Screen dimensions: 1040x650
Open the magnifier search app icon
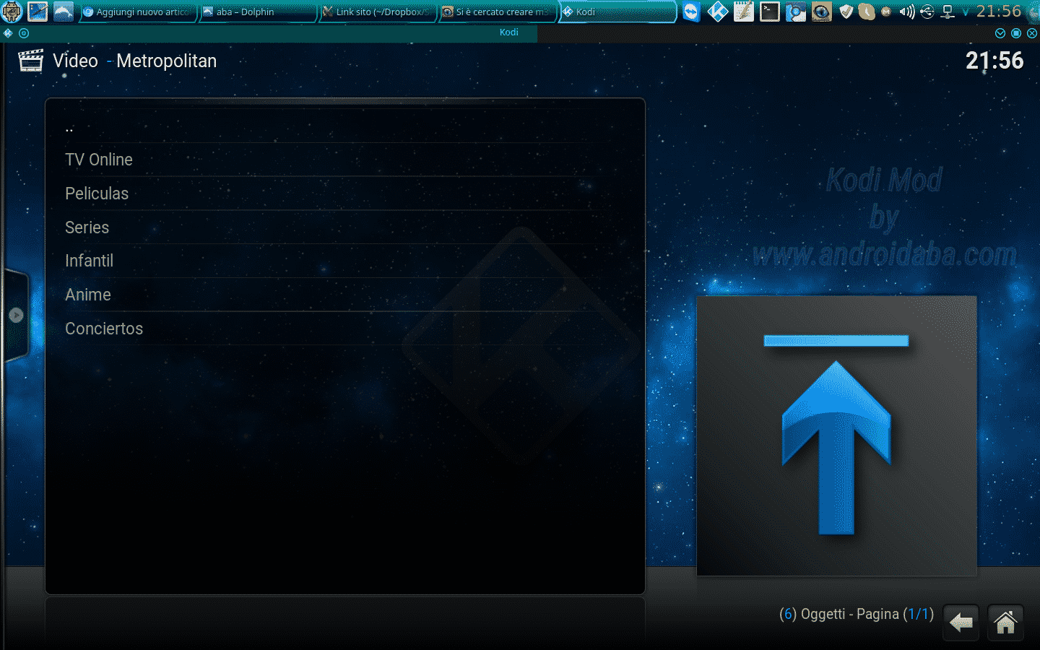(x=795, y=12)
